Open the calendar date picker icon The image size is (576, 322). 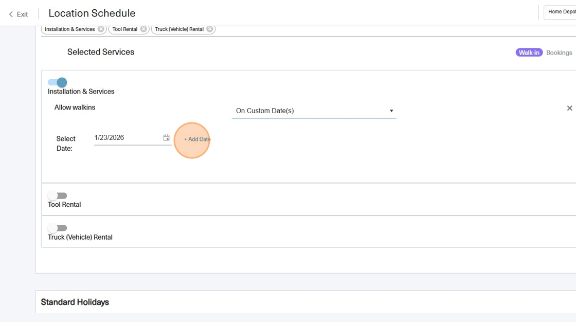[166, 138]
